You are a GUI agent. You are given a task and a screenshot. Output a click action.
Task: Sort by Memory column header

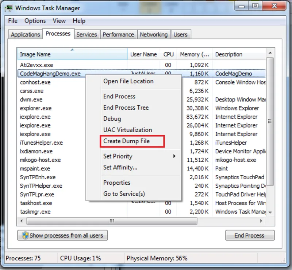point(195,54)
